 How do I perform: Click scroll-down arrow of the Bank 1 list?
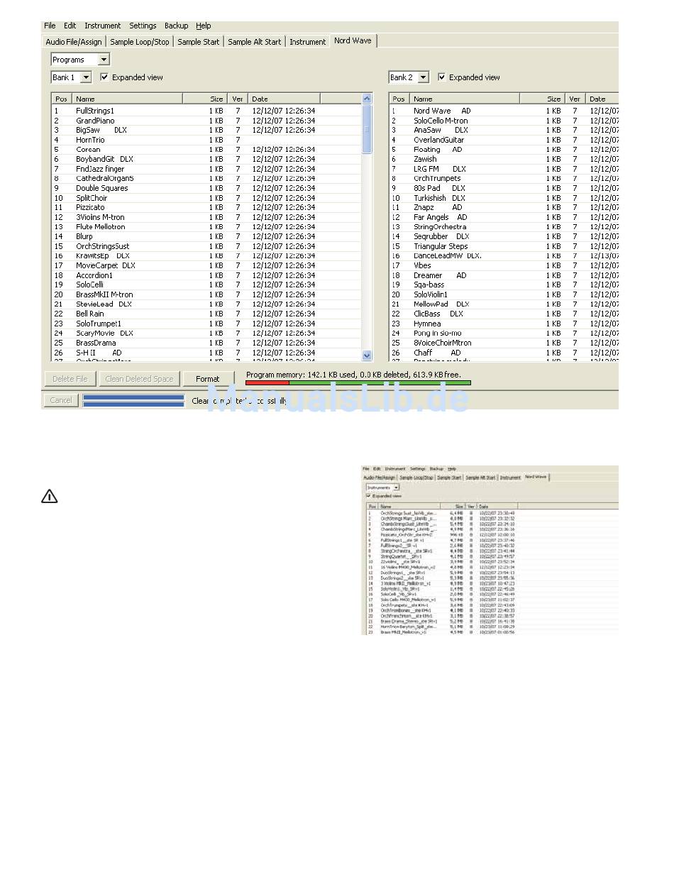pos(367,355)
